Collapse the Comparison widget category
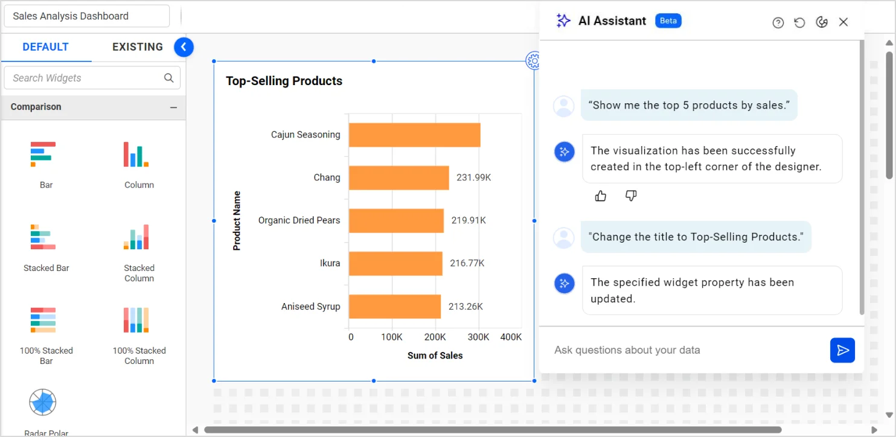 pos(173,107)
